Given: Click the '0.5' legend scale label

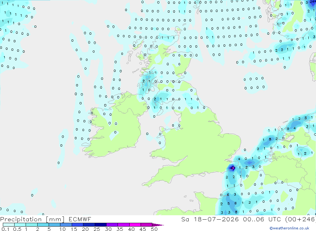Looking at the screenshot, I should (17, 229).
